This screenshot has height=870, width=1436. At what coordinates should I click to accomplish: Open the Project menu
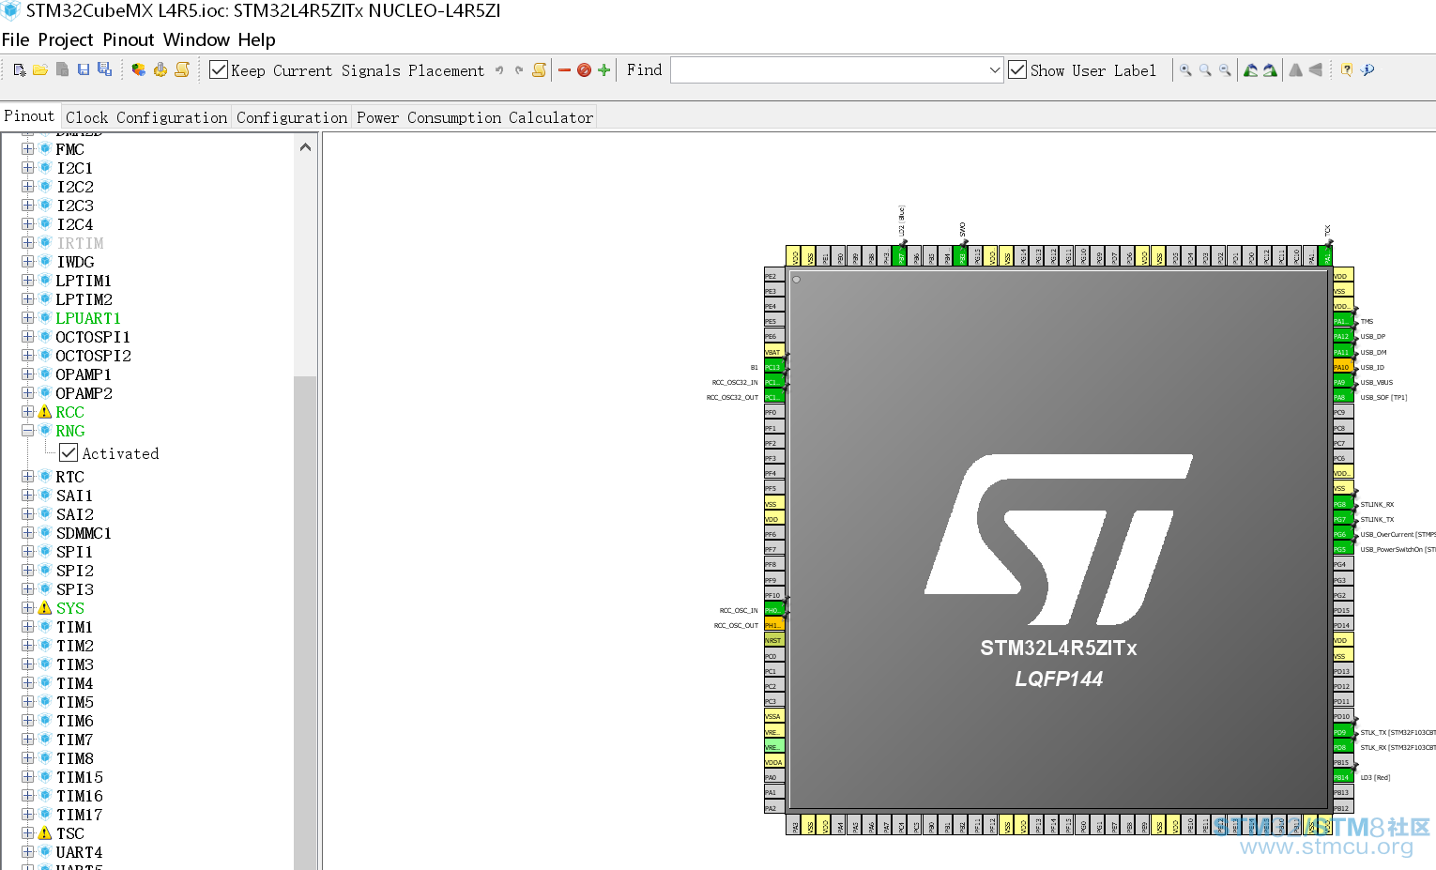click(66, 40)
